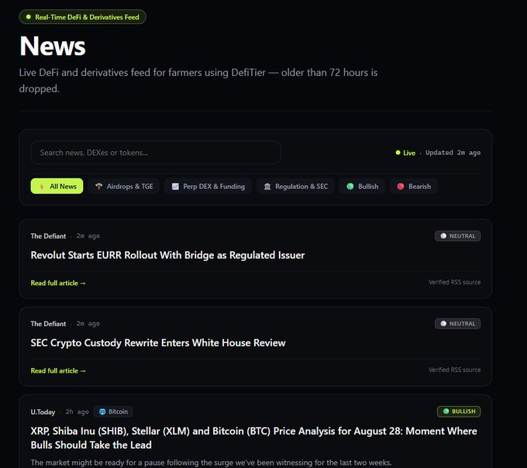Filter by Airdrops & TGE
527x468 pixels.
[x=124, y=186]
